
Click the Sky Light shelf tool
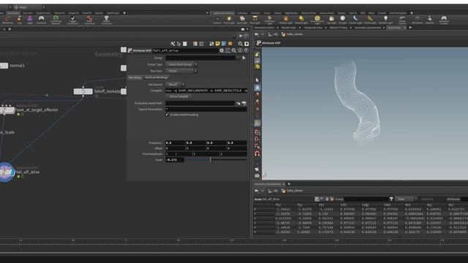point(331,20)
